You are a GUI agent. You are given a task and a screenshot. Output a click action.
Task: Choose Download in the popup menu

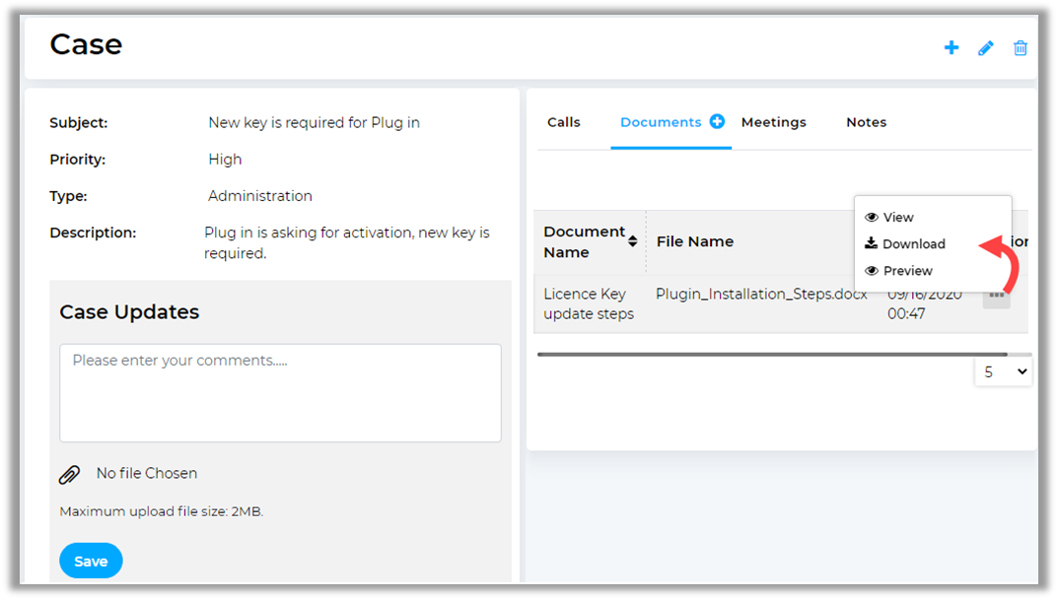[913, 244]
